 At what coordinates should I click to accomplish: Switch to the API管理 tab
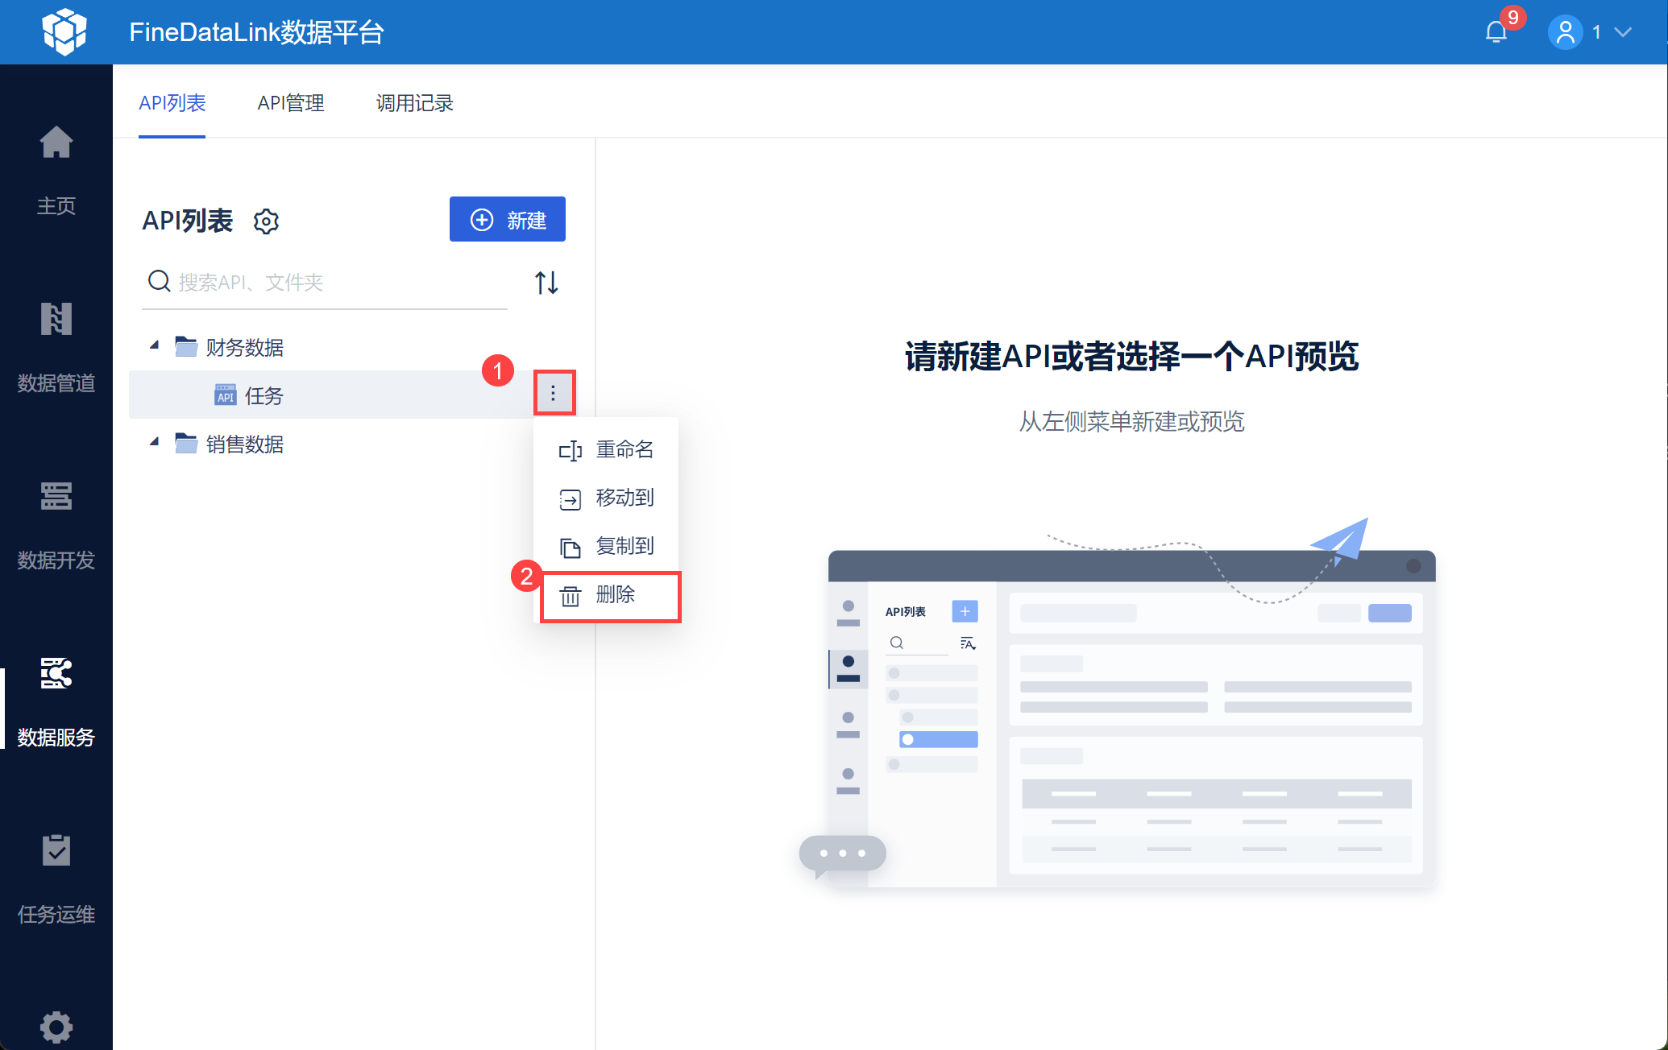[x=291, y=103]
